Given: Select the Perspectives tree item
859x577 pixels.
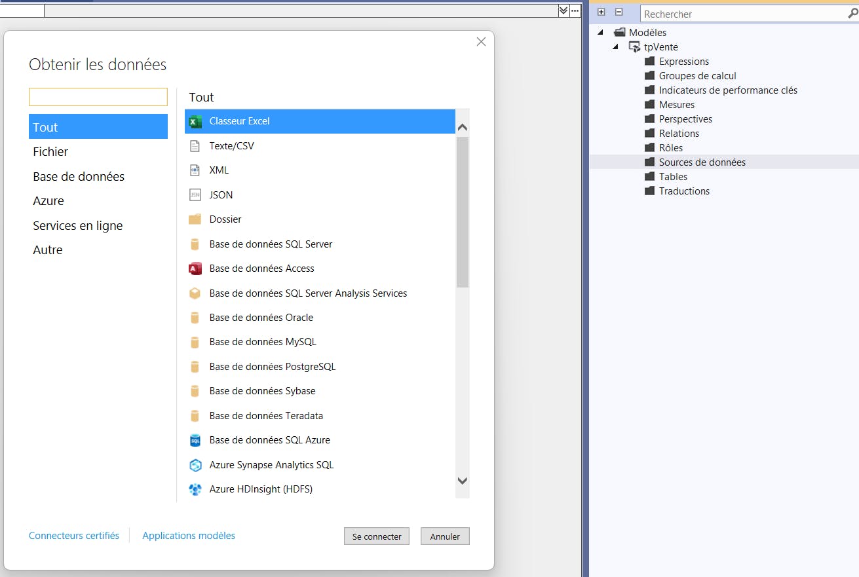Looking at the screenshot, I should (685, 119).
